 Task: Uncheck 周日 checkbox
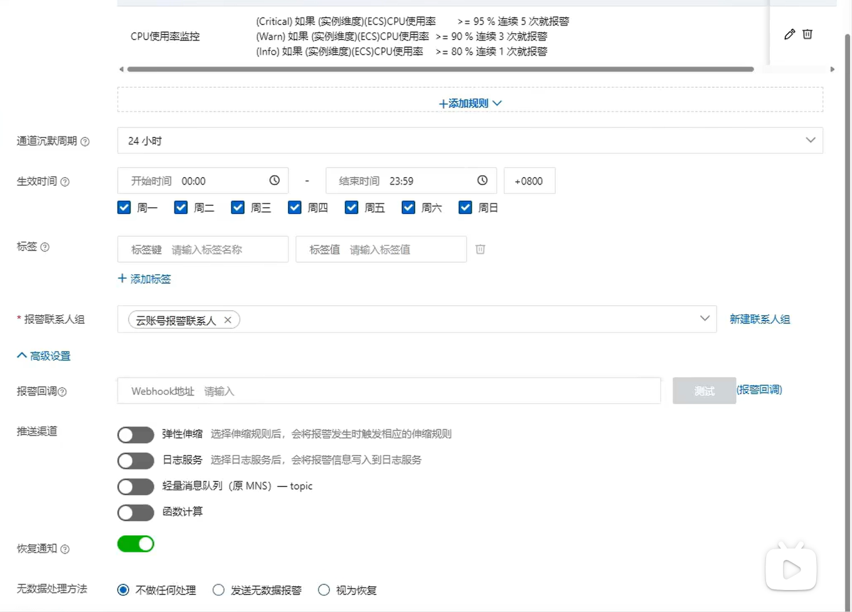click(465, 207)
